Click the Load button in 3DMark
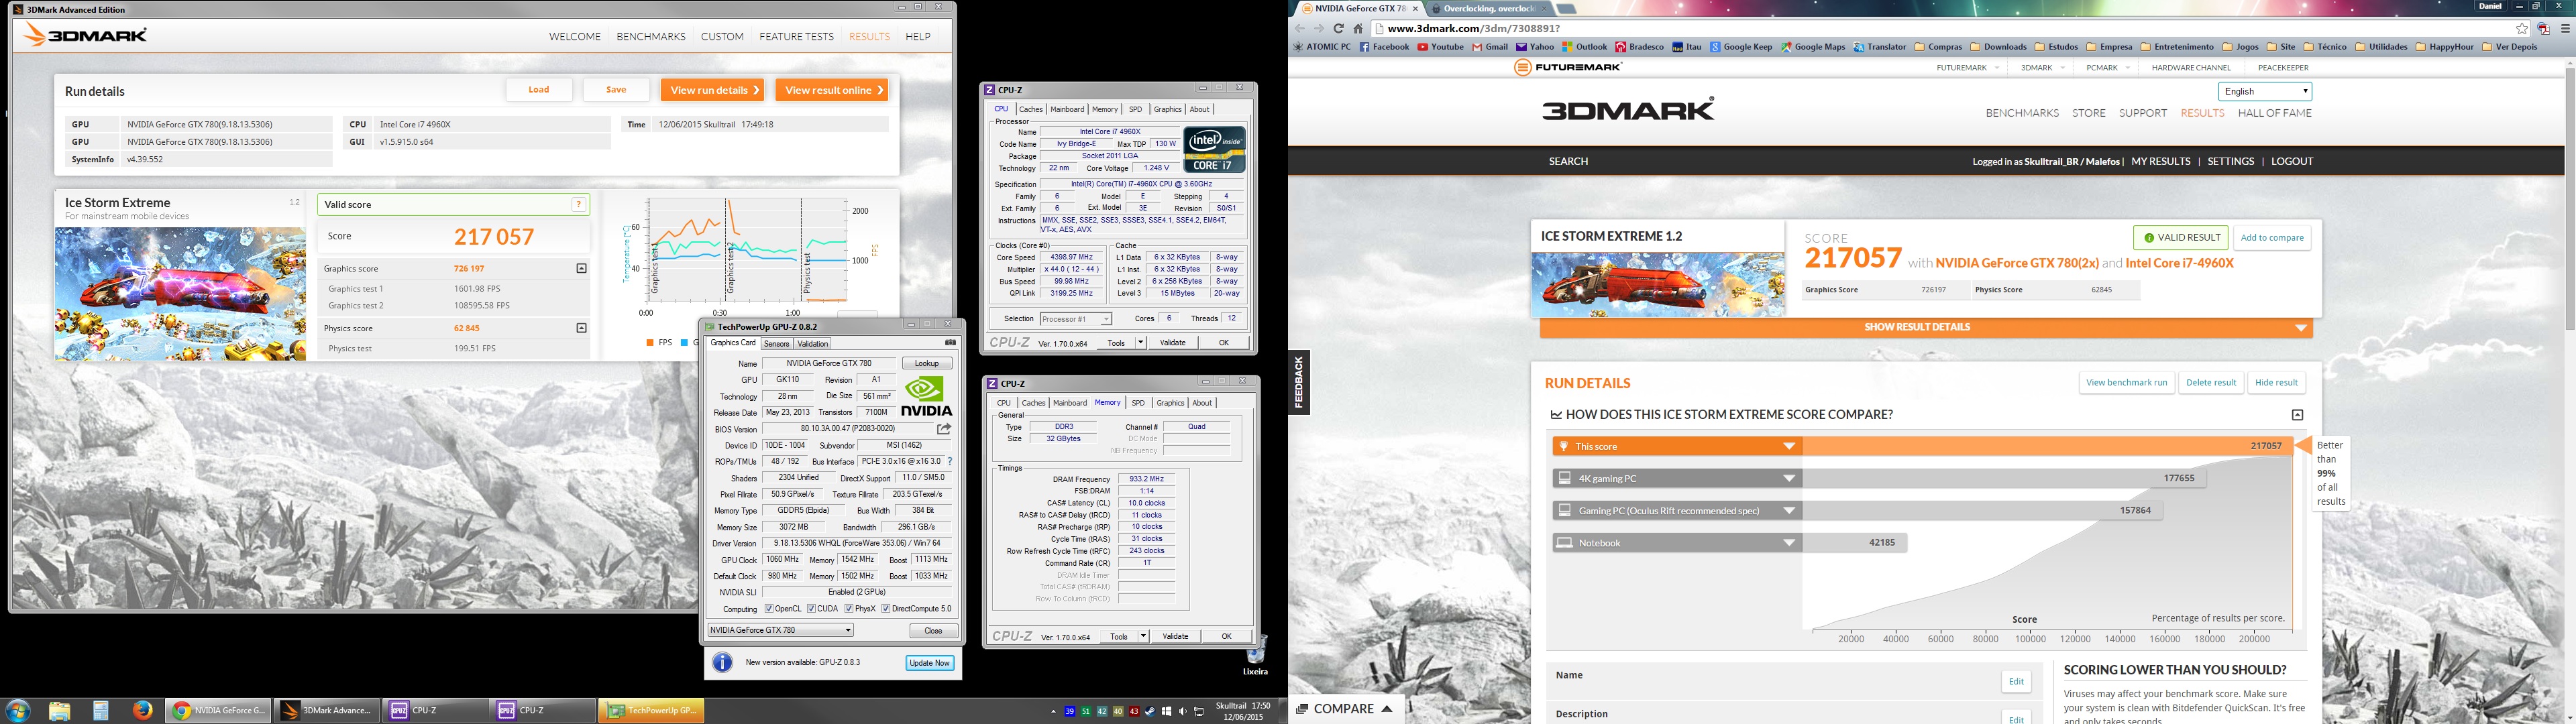 point(539,90)
